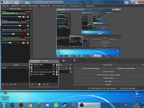Open Настройки from the controls panel

(109, 81)
